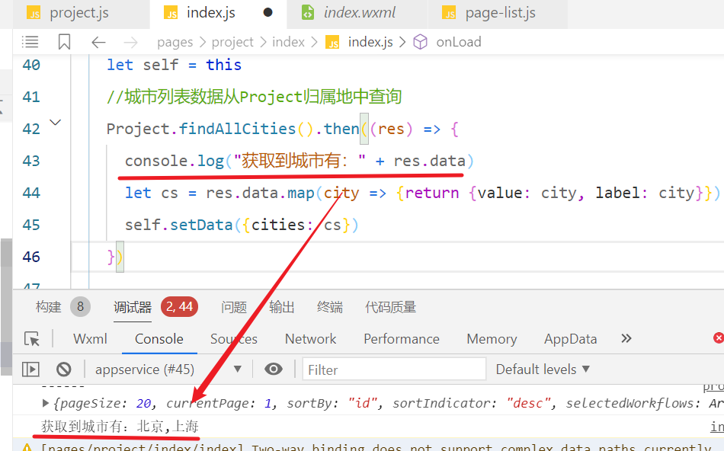Click the wxml file icon on index.wxml tab
This screenshot has height=451, width=724.
[x=308, y=12]
